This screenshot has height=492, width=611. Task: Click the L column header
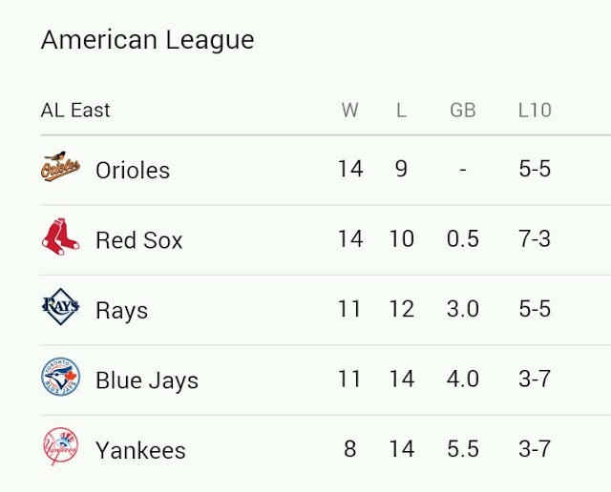click(x=401, y=111)
